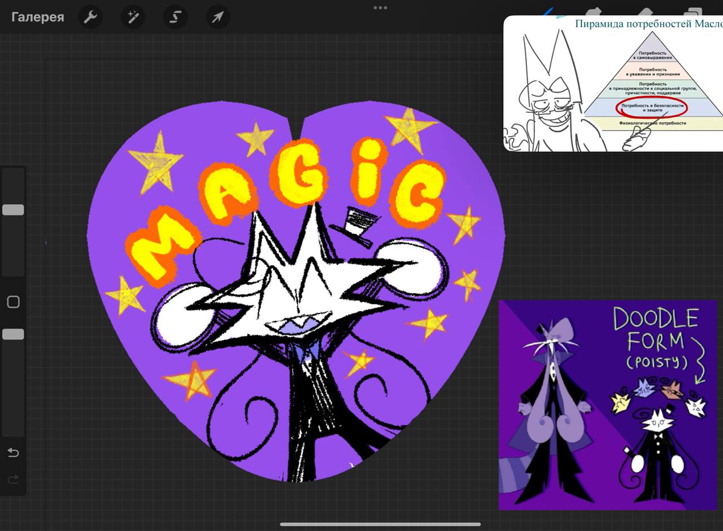
Task: Click the MAGIC heart artwork on canvas
Action: [x=295, y=292]
